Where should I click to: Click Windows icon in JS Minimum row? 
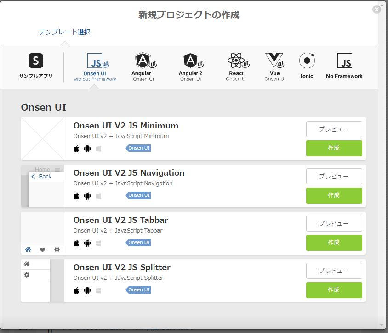click(98, 149)
